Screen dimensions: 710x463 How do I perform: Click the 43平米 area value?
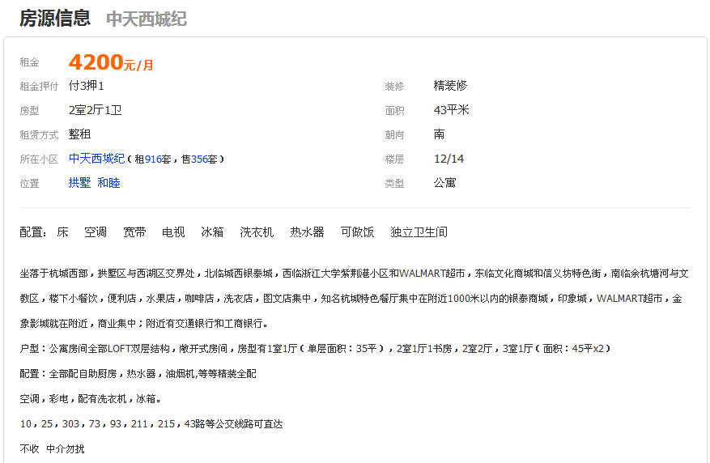pyautogui.click(x=451, y=110)
